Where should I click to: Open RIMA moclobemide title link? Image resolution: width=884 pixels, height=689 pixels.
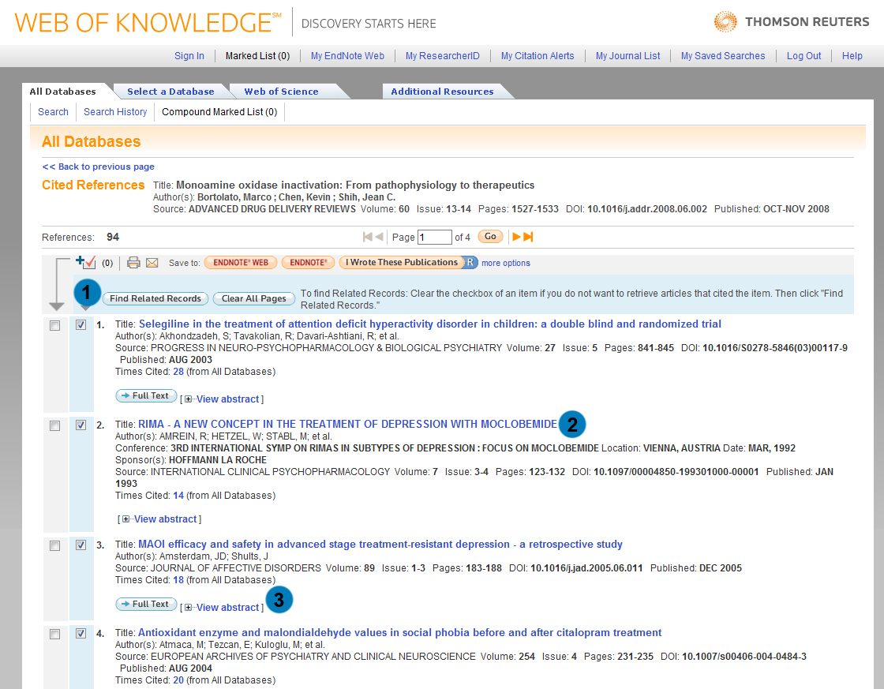pyautogui.click(x=347, y=424)
